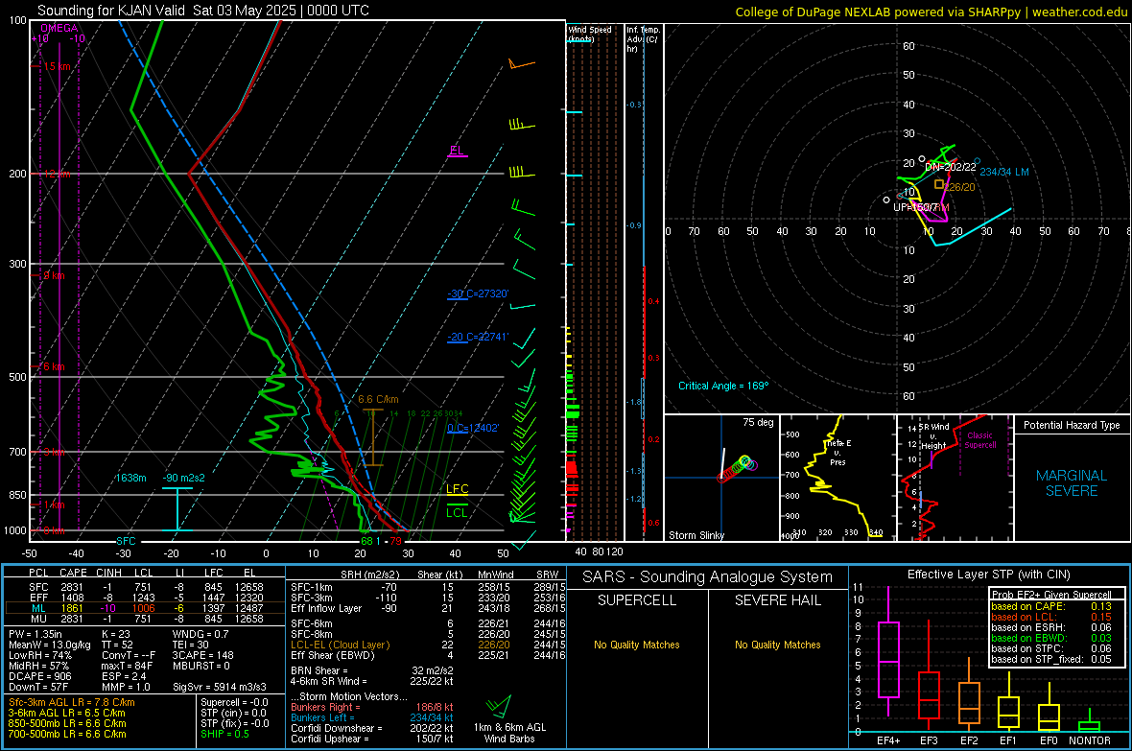
Task: Click the Bunkers Left = 234/34 kt line
Action: (x=372, y=717)
